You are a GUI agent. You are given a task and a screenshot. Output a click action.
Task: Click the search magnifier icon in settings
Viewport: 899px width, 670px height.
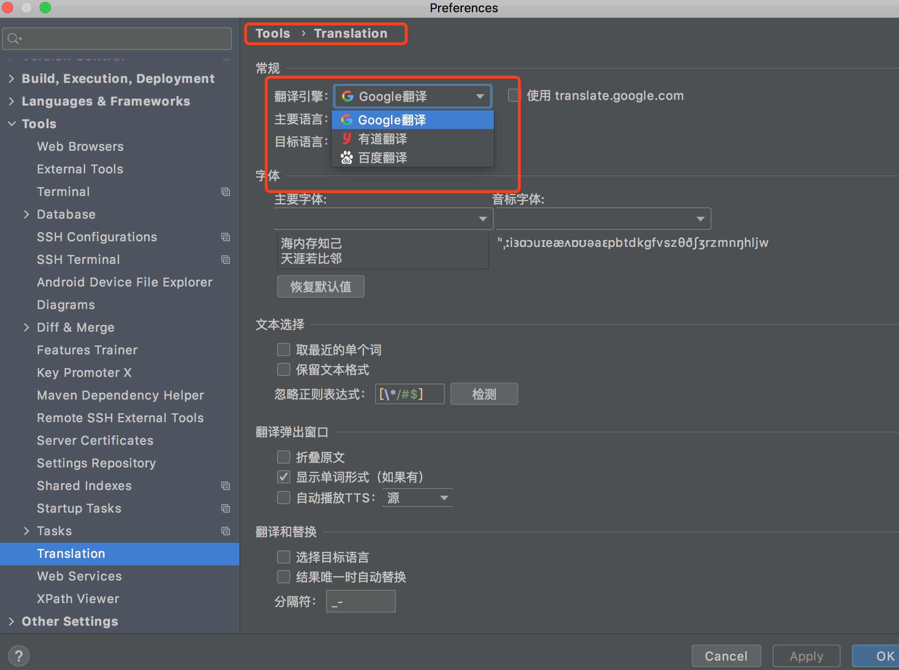click(x=15, y=39)
